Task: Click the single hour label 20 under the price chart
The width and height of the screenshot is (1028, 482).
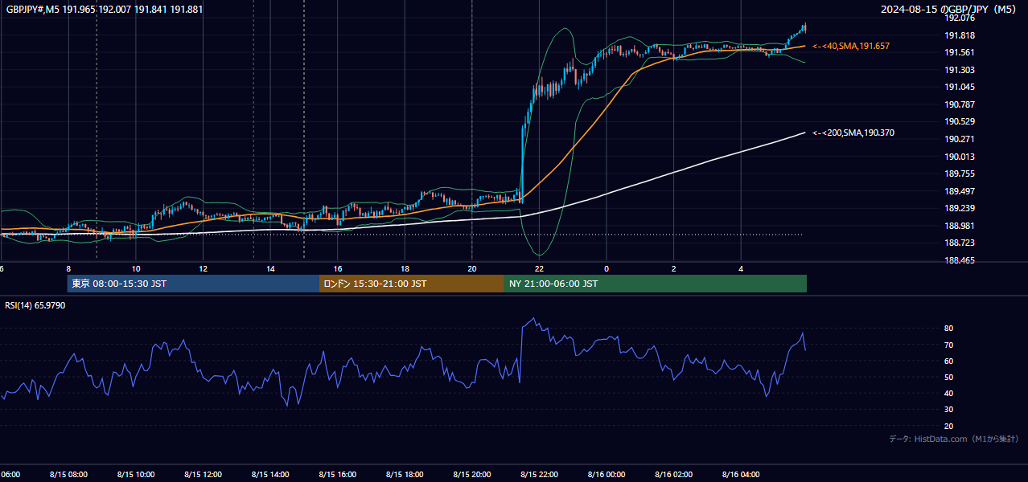Action: pos(472,268)
